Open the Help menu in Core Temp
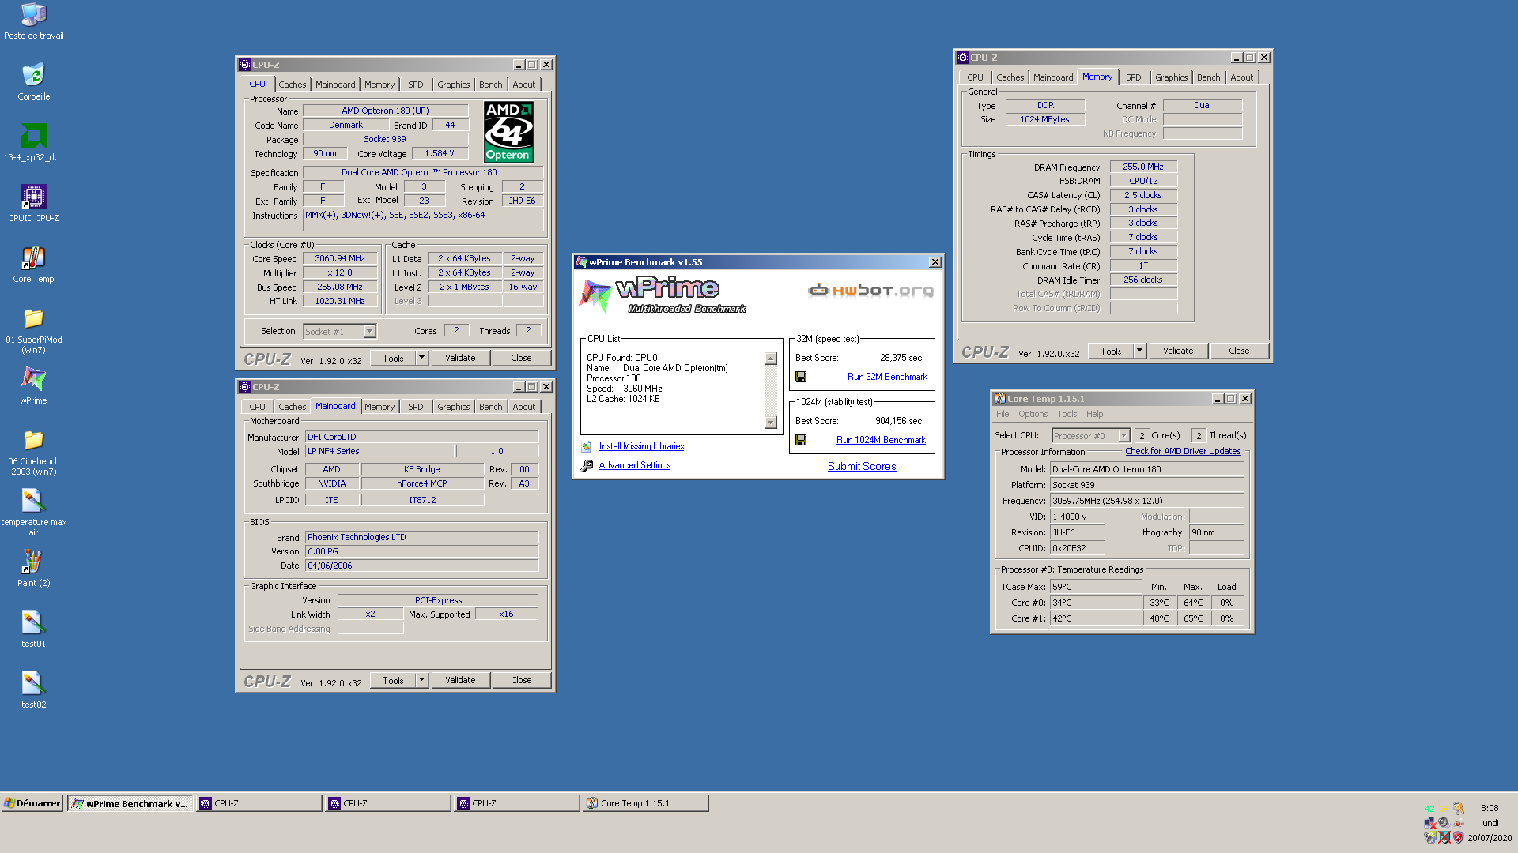 1094,414
